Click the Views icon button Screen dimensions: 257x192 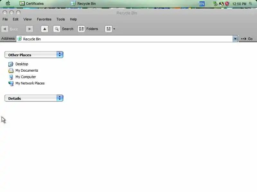109,29
